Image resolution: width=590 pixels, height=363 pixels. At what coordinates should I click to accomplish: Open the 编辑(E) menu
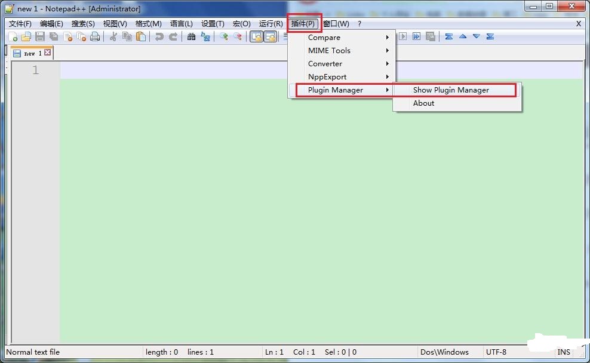(51, 24)
